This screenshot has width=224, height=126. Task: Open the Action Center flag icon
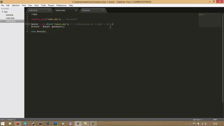pyautogui.click(x=194, y=124)
